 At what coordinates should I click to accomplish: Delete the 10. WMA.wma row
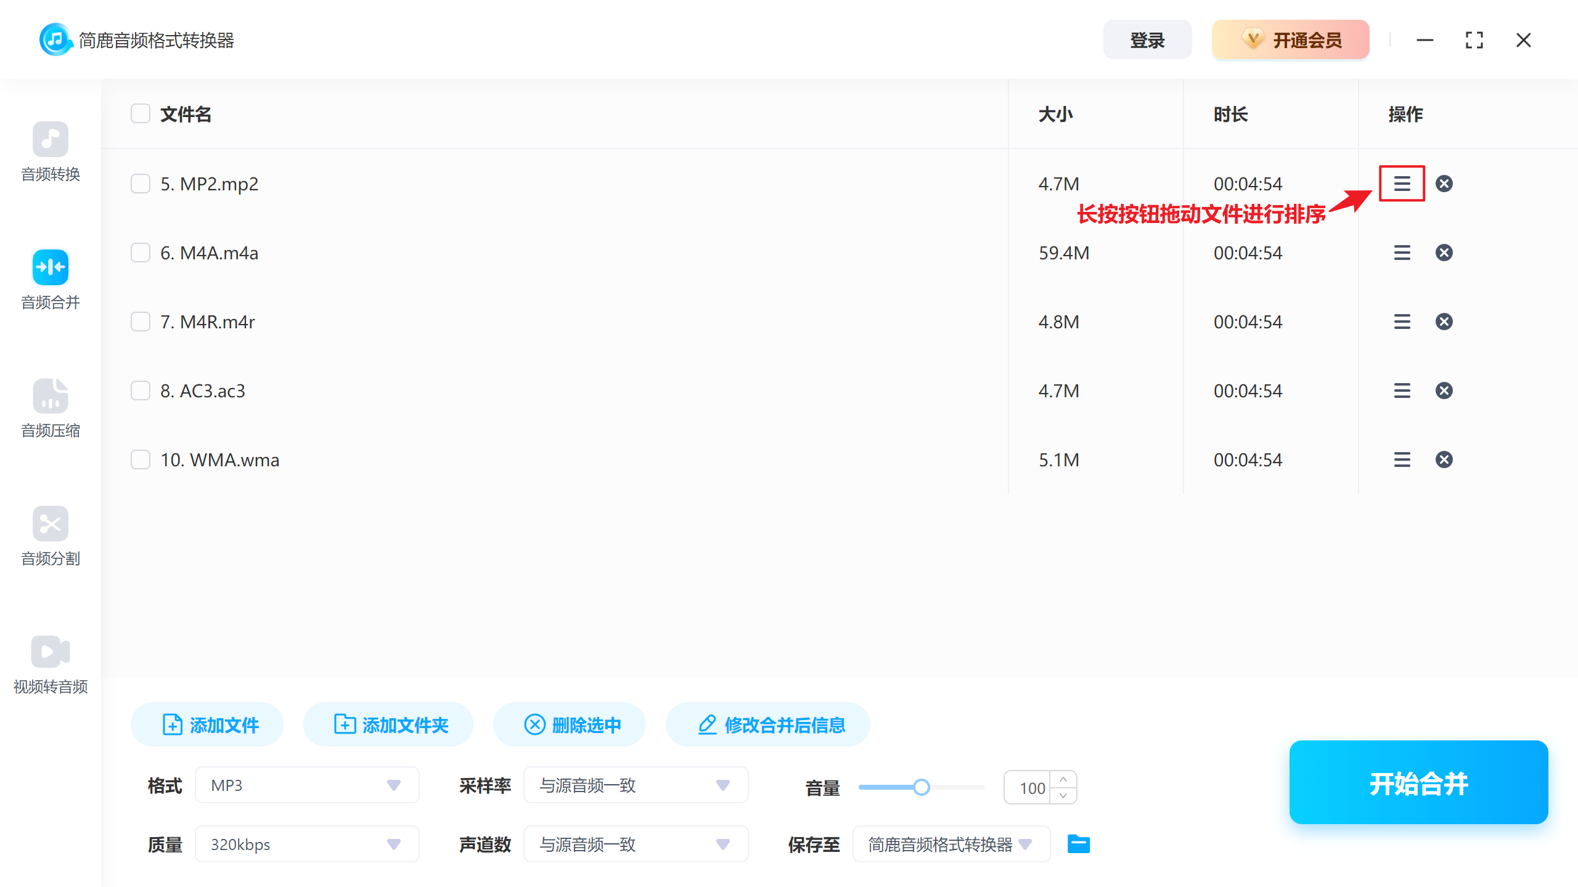[1444, 460]
